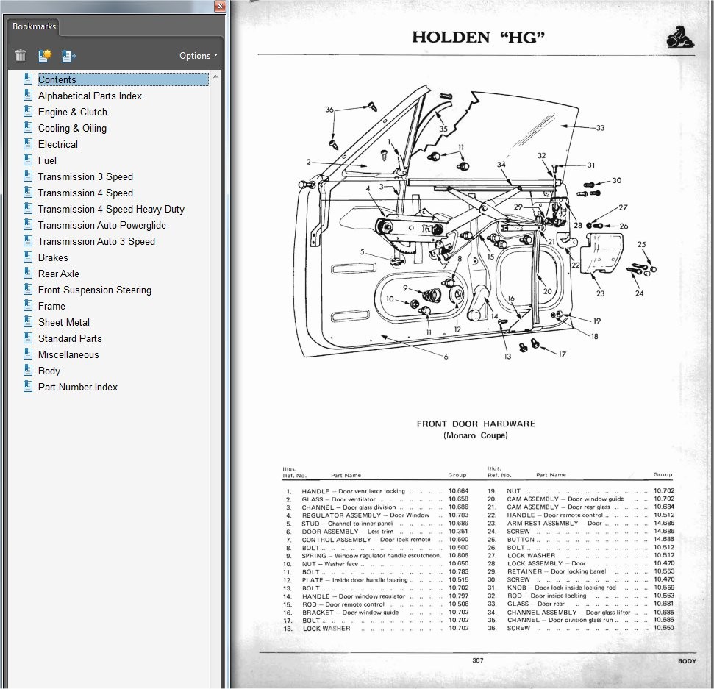Click the Holden lion logo on page

click(680, 38)
